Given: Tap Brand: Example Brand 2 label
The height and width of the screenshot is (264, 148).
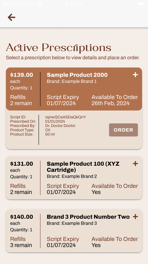Looking at the screenshot, I should 72,176.
